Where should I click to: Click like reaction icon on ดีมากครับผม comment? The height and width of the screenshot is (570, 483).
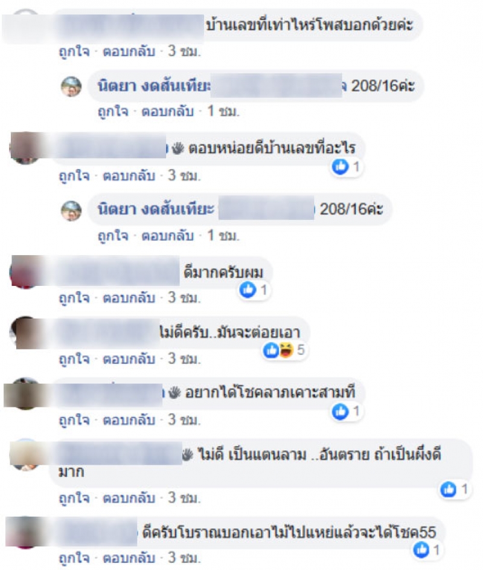click(248, 290)
